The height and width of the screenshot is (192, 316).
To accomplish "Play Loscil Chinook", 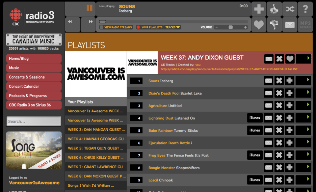I will click(x=303, y=180).
